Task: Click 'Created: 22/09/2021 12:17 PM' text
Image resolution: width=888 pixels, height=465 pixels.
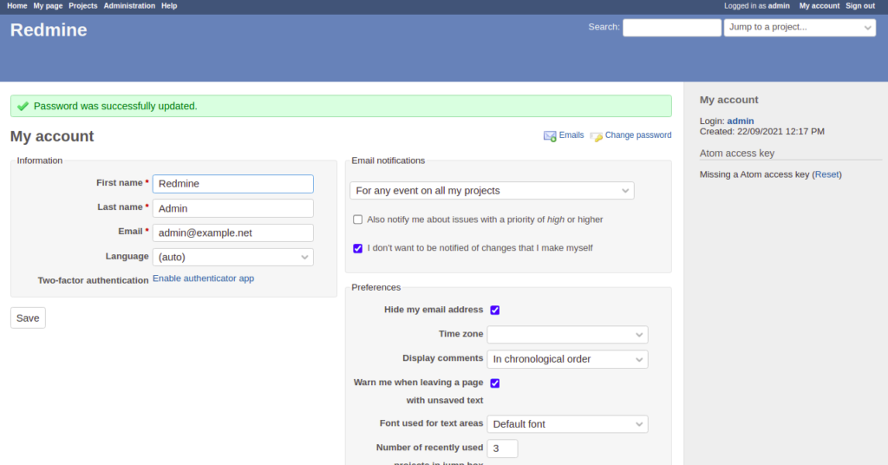Action: [761, 131]
